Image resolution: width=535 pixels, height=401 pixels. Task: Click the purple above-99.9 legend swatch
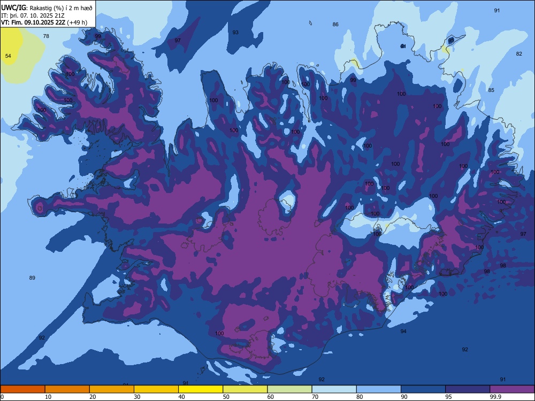point(512,389)
